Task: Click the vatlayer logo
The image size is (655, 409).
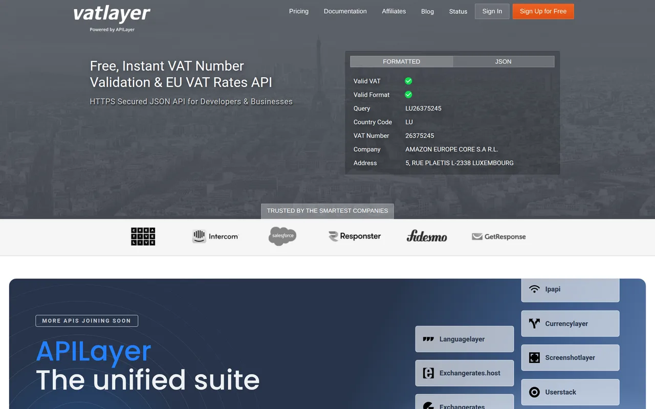Action: click(x=112, y=14)
